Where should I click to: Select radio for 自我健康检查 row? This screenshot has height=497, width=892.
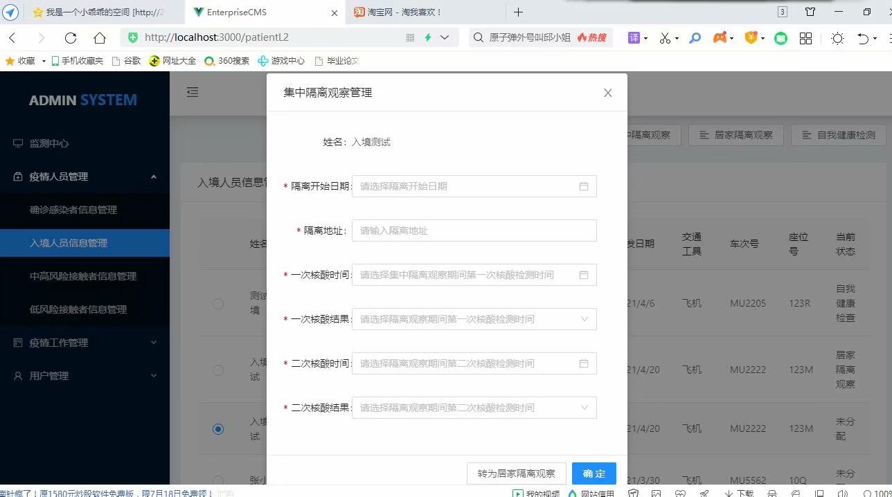218,303
